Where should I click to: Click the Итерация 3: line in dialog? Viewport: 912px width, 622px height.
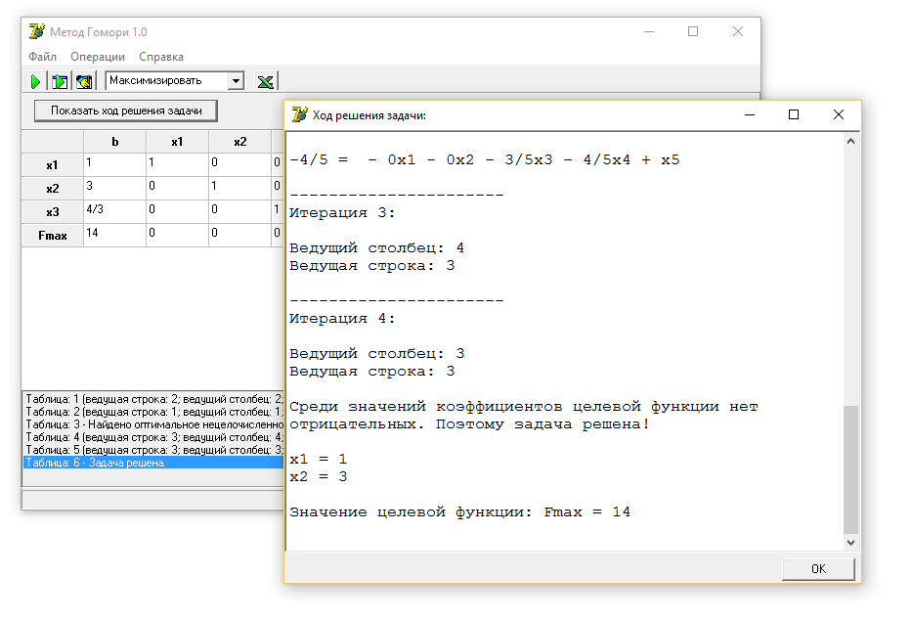(342, 213)
